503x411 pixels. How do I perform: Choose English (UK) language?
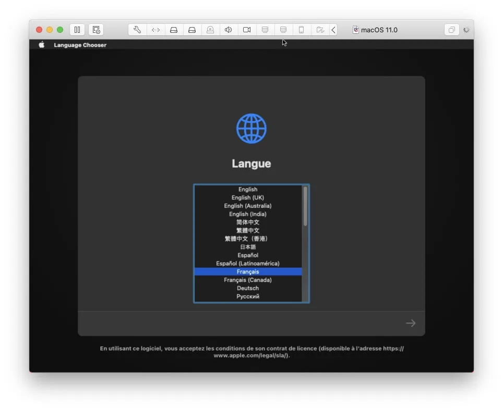coord(248,198)
